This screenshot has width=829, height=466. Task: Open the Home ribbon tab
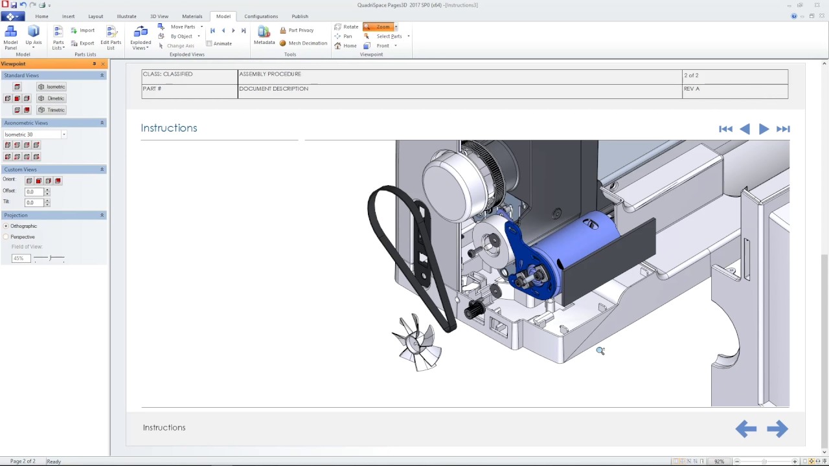41,16
